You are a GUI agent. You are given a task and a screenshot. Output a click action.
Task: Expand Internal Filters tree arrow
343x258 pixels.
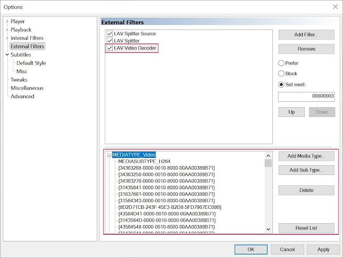coord(7,38)
